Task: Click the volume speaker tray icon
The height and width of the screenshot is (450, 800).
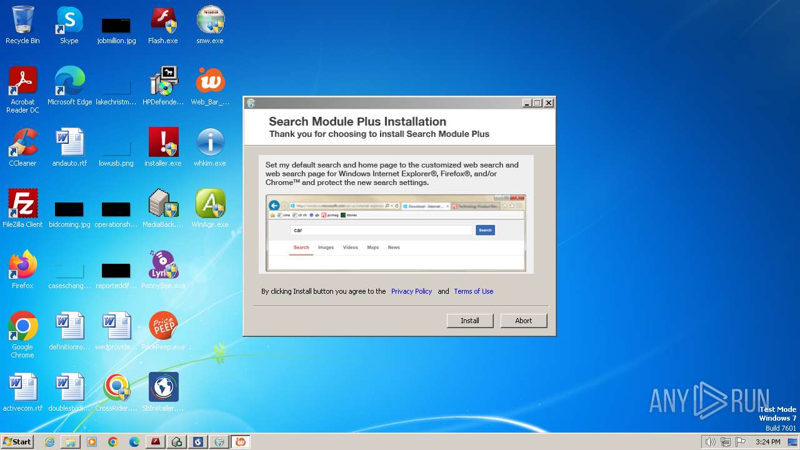Action: coord(710,442)
